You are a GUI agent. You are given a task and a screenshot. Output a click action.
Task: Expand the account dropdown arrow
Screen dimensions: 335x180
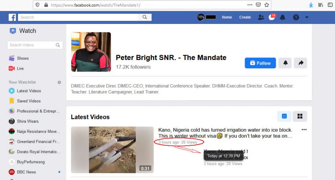coord(307,17)
